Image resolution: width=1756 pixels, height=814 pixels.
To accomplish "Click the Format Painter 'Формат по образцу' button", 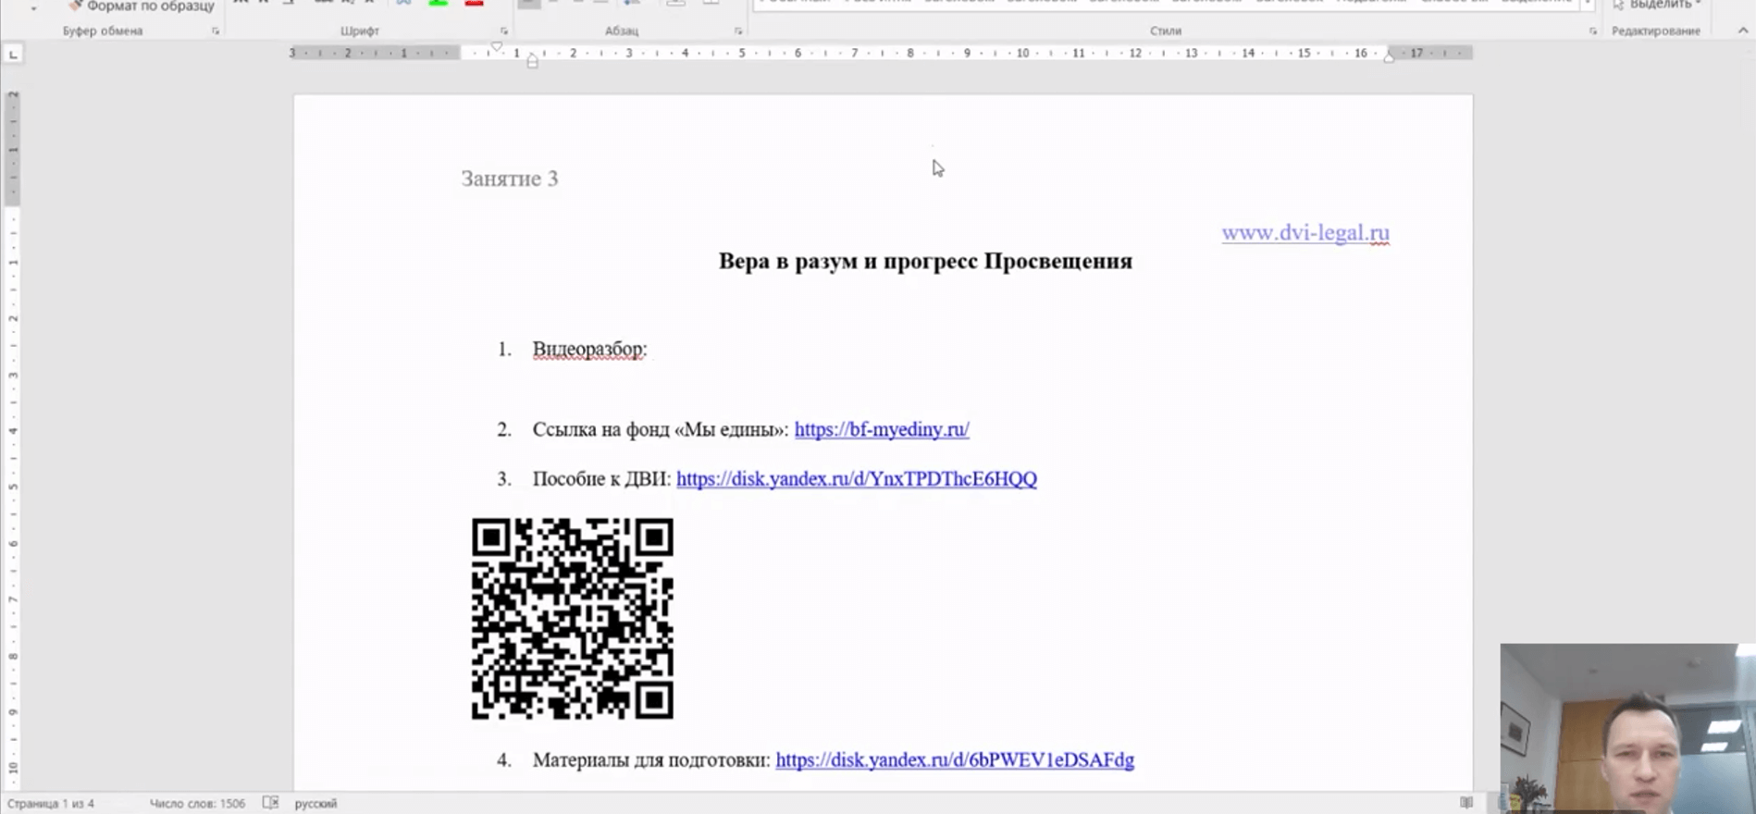I will point(142,6).
